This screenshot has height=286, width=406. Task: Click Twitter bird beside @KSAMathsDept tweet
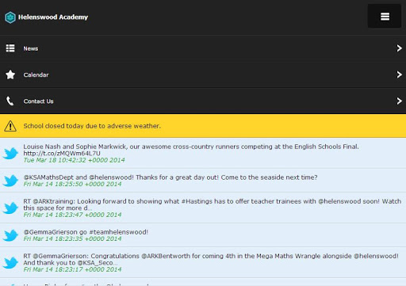click(10, 181)
